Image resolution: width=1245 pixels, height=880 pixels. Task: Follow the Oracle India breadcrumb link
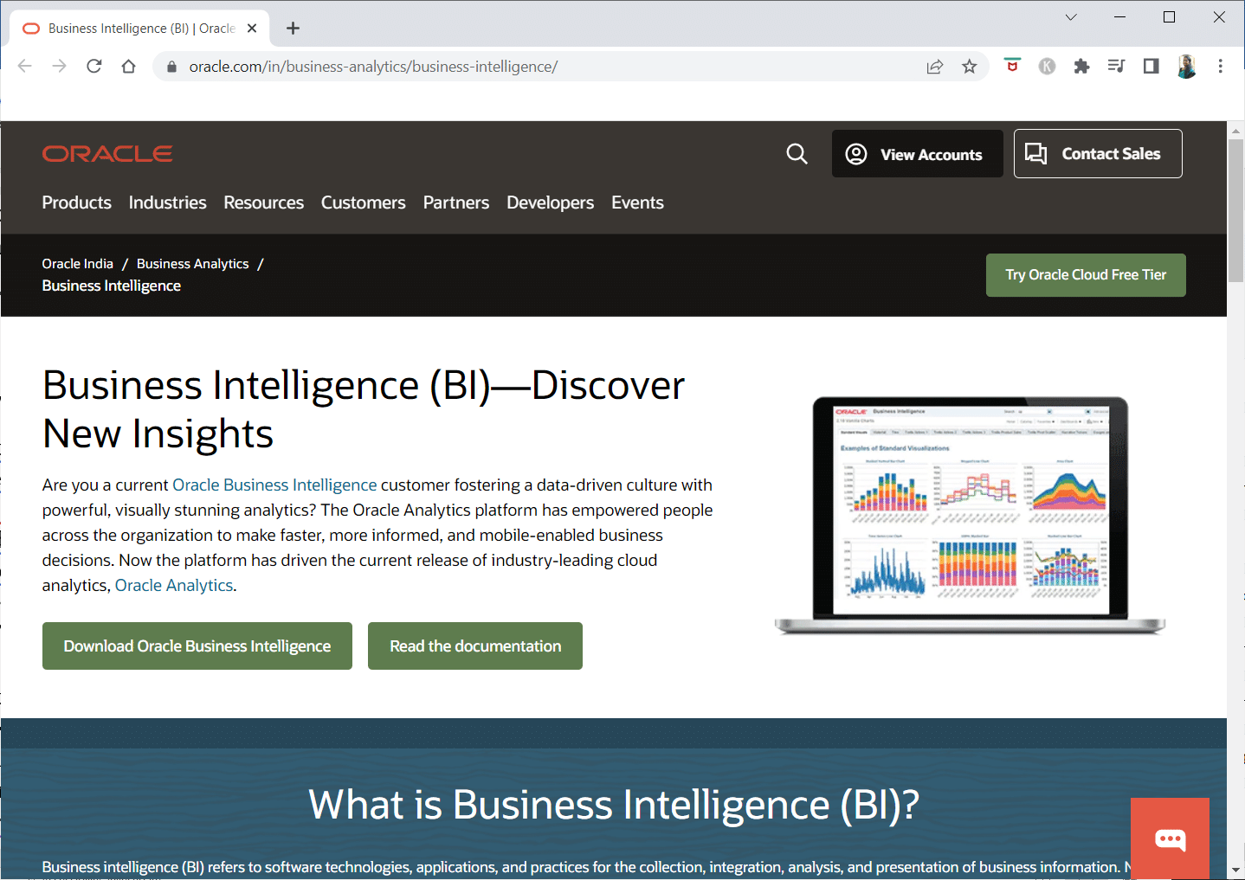tap(78, 264)
